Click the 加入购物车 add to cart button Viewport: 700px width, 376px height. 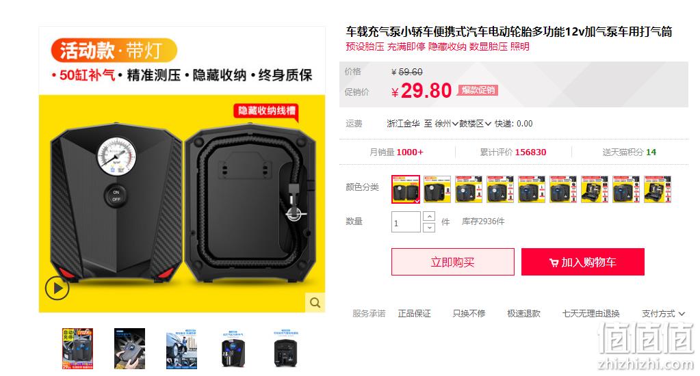tap(582, 262)
